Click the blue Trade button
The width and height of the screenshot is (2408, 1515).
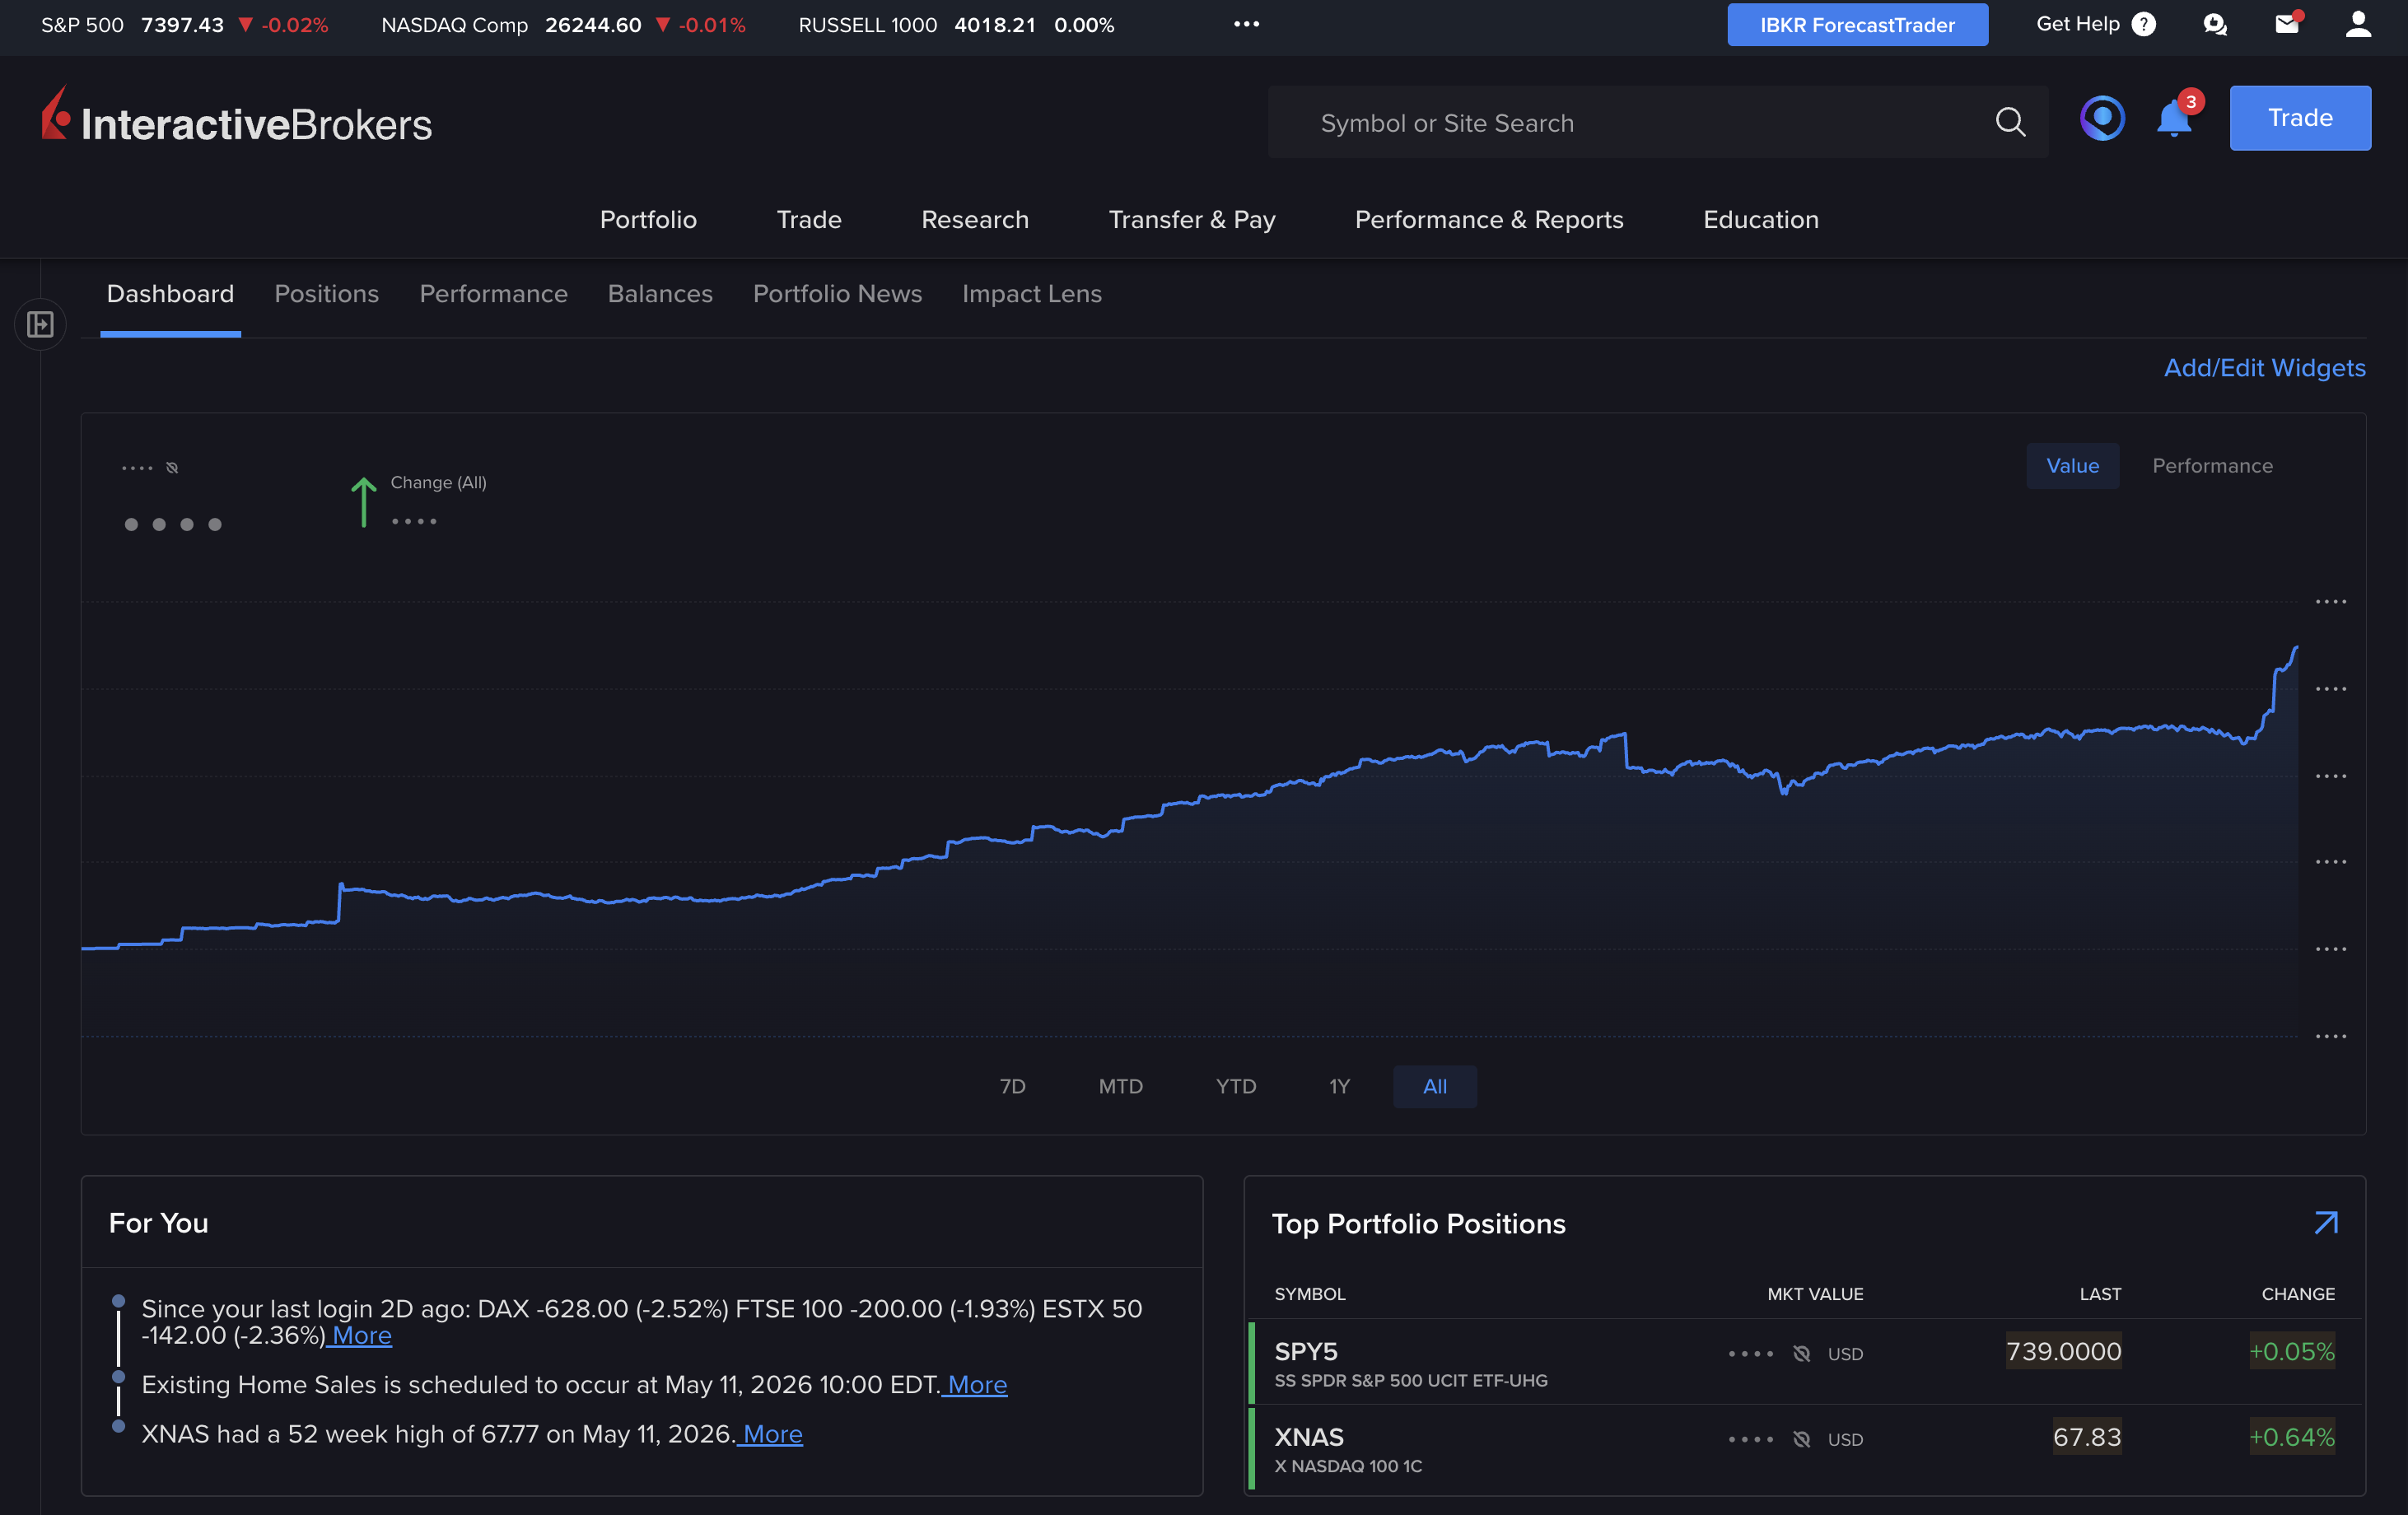point(2299,118)
